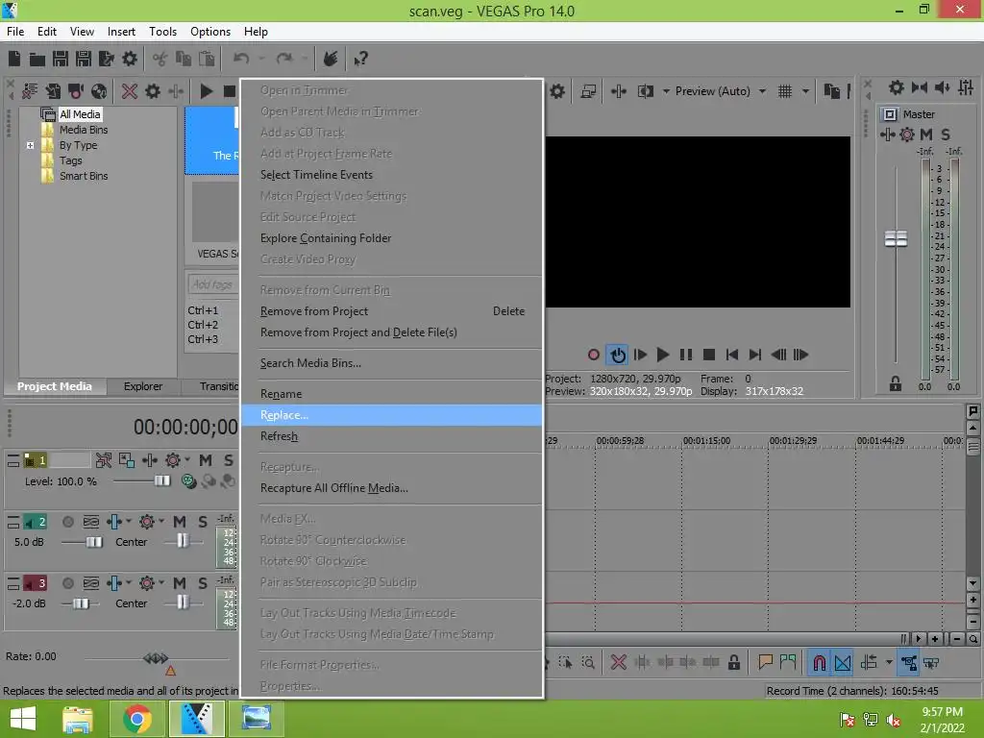This screenshot has height=738, width=984.
Task: Choose Replace... from context menu
Action: [x=392, y=415]
